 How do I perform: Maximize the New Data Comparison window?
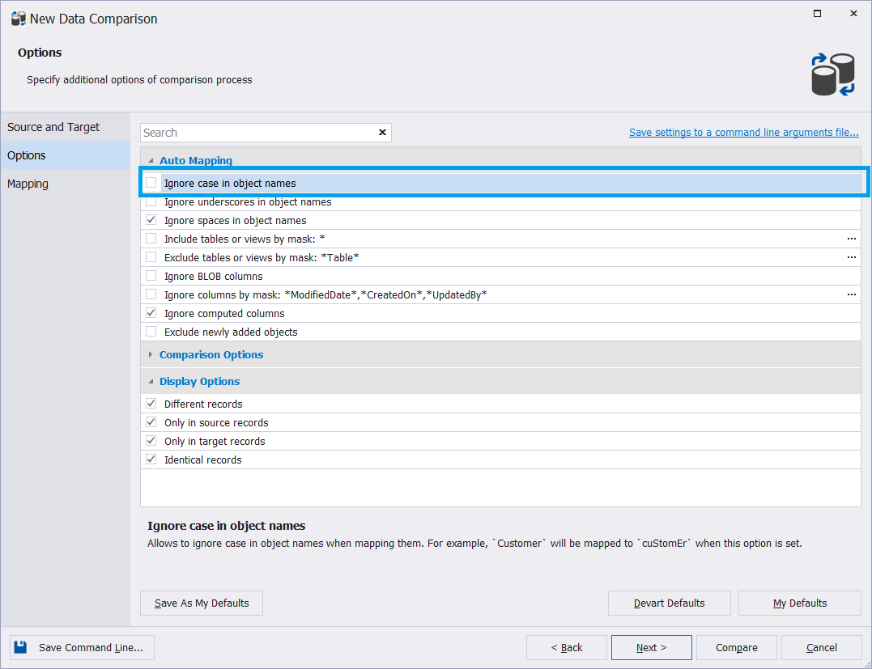(x=817, y=14)
